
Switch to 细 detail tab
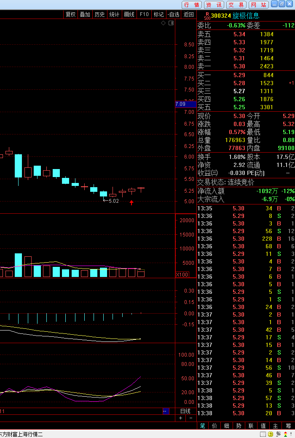pyautogui.click(x=227, y=426)
